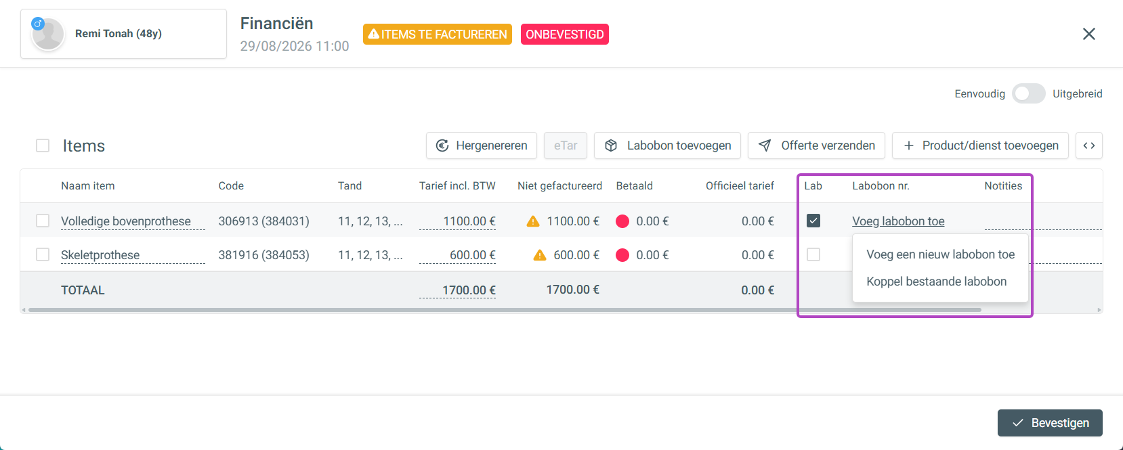Screen dimensions: 1123x450
Task: Choose Voeg een nieuw labobon toe
Action: [940, 254]
